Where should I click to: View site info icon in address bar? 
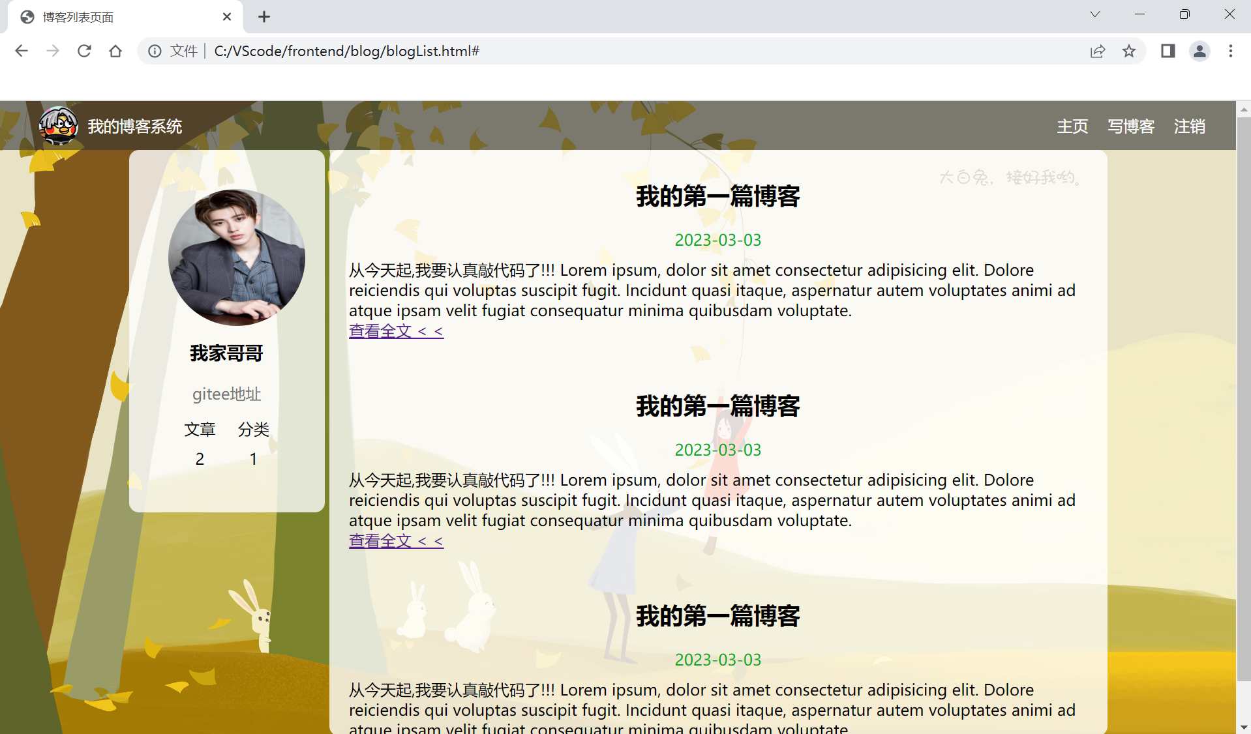(x=155, y=51)
